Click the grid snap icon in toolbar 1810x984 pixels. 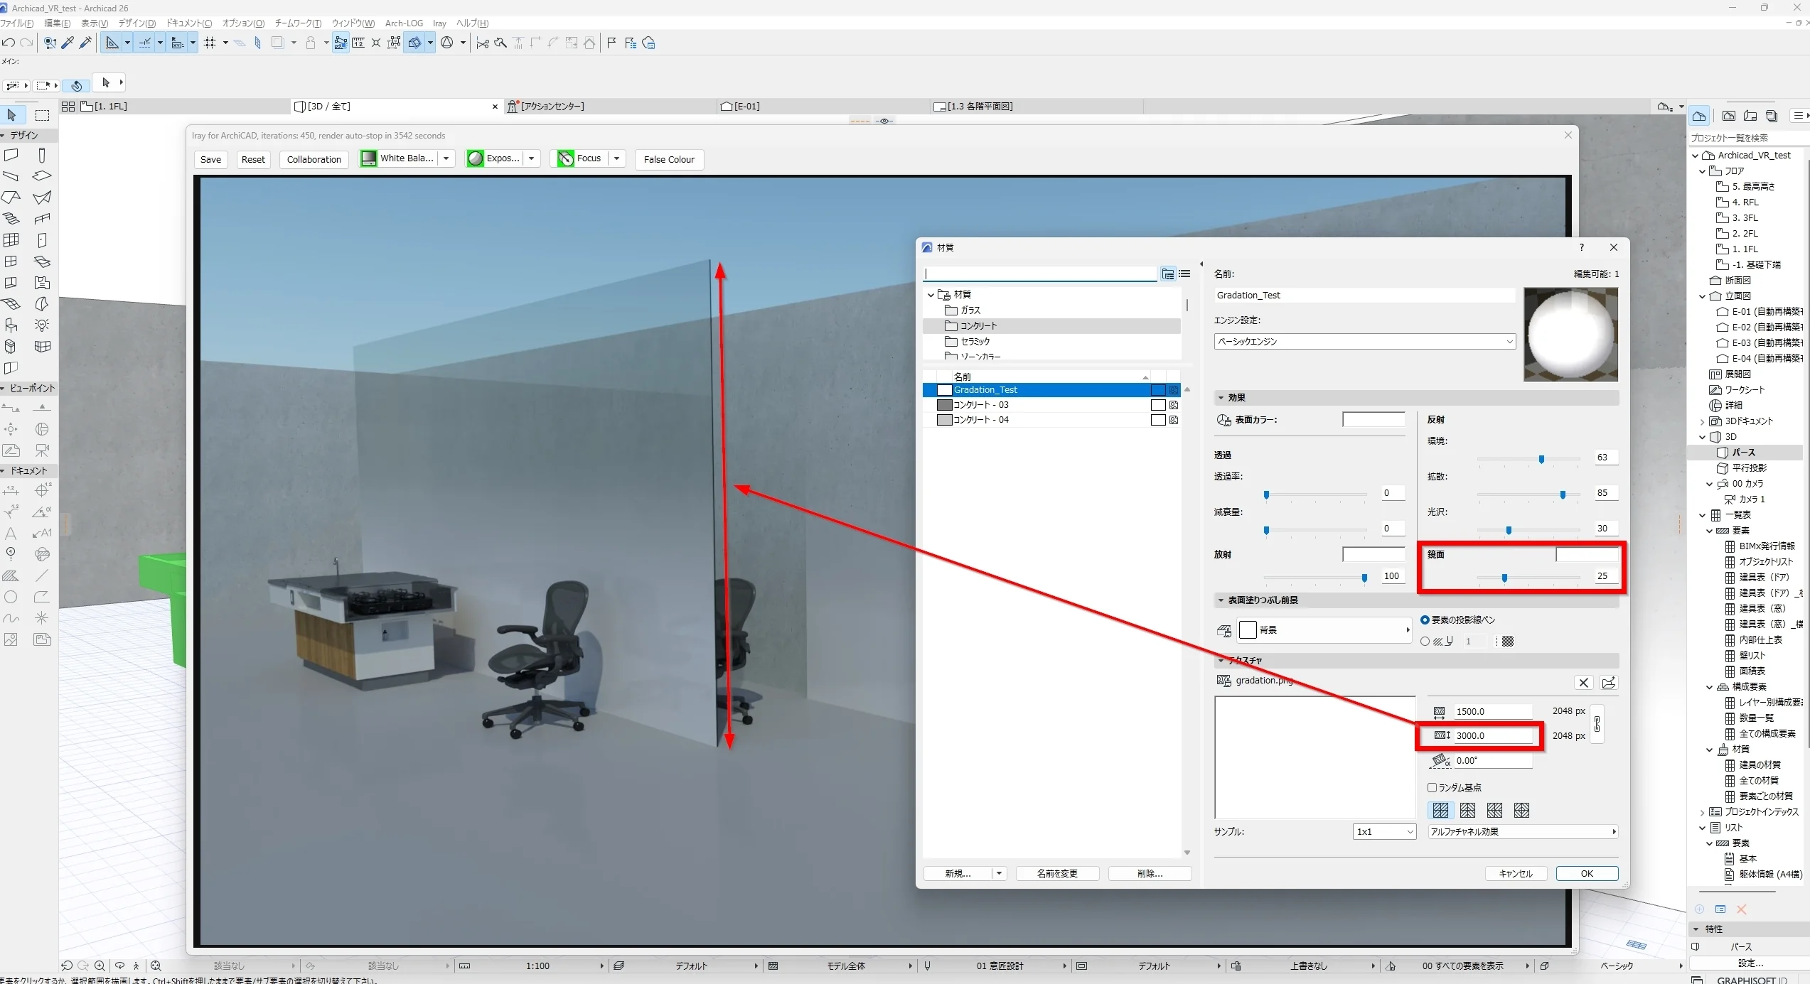coord(210,43)
